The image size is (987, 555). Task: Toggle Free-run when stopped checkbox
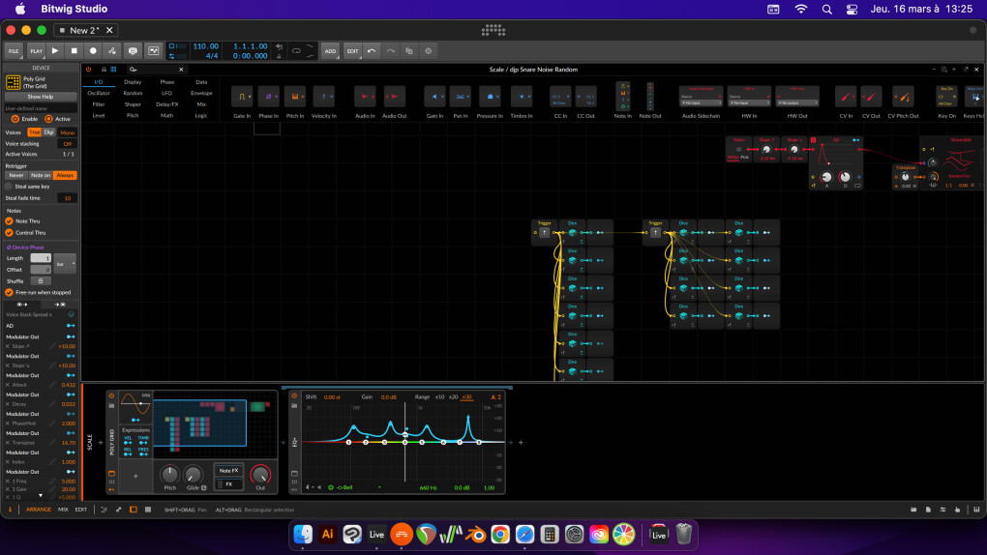[10, 292]
